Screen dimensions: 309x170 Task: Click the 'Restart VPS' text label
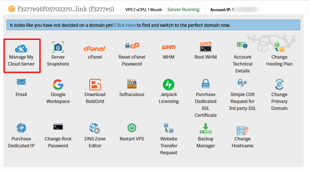(132, 139)
